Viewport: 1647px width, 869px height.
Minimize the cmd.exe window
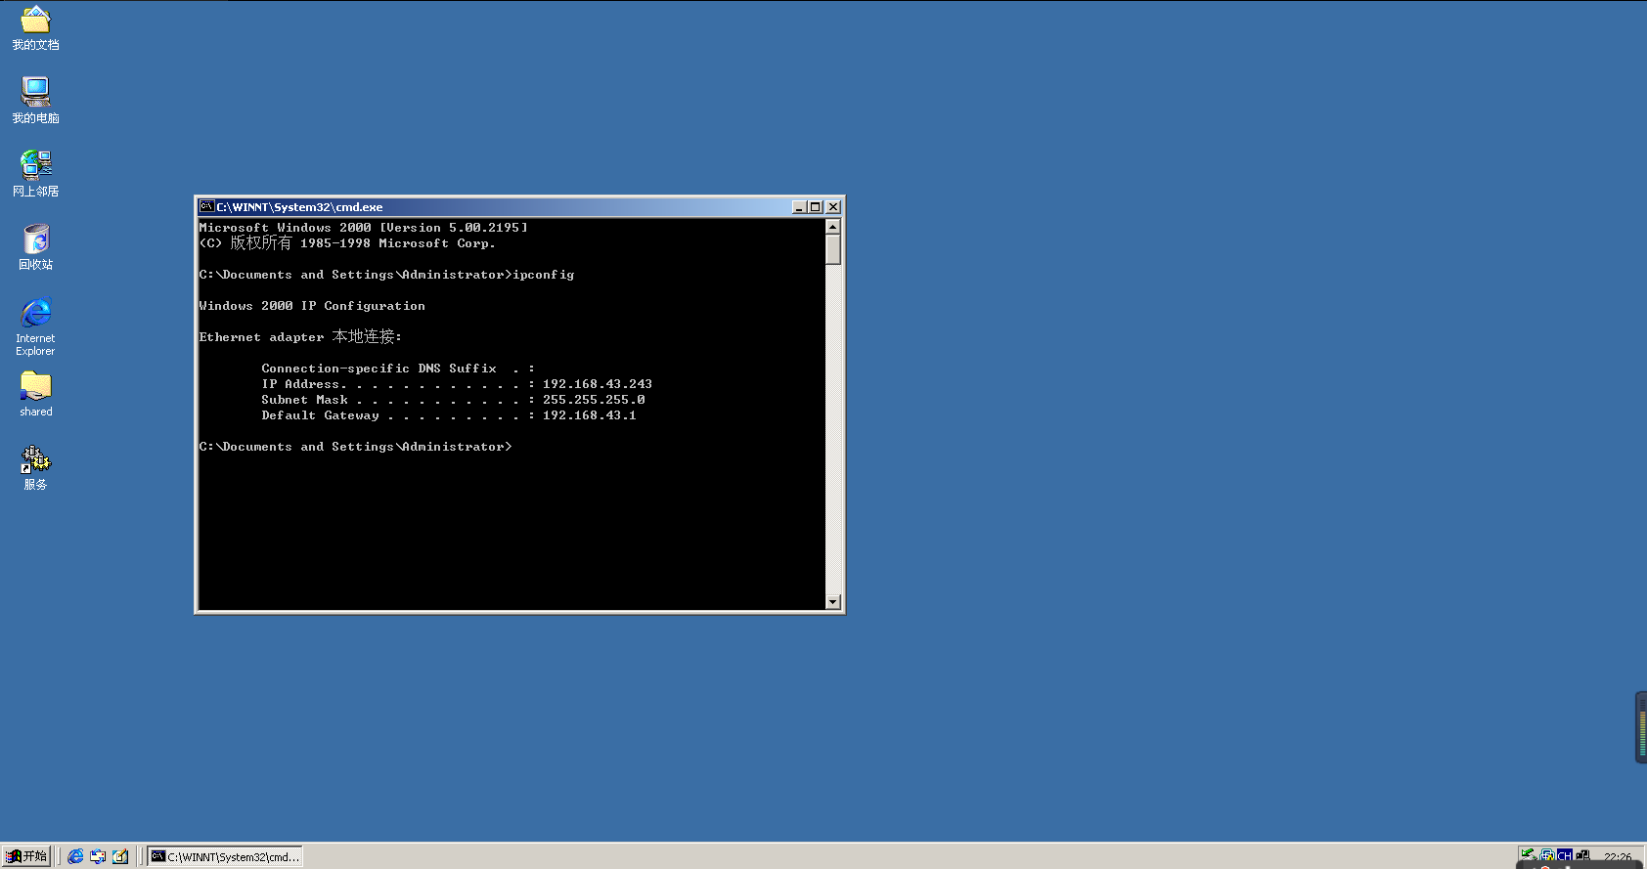(799, 207)
